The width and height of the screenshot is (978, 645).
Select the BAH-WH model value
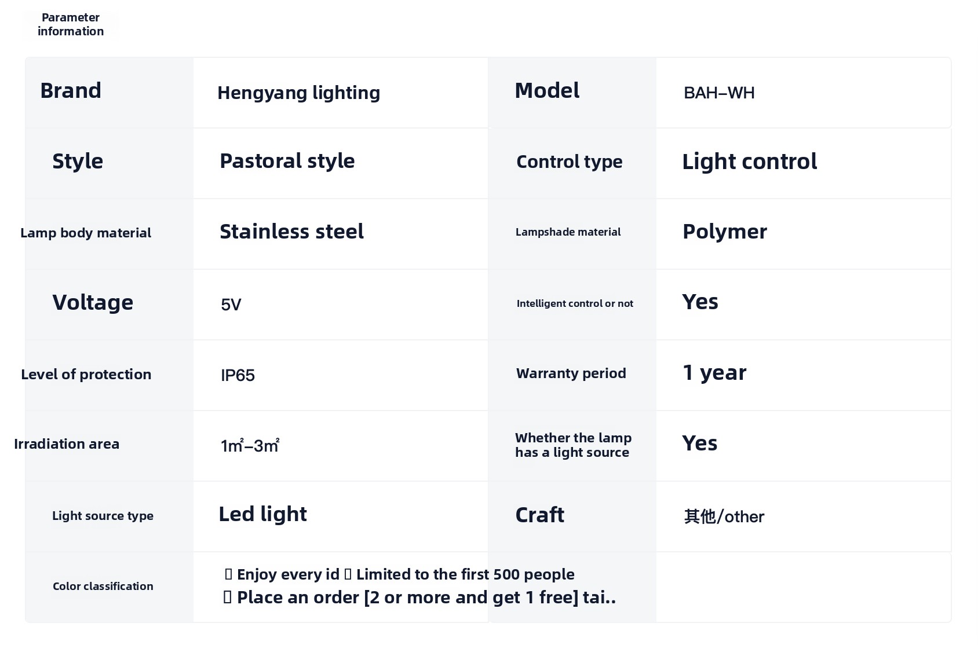[719, 93]
